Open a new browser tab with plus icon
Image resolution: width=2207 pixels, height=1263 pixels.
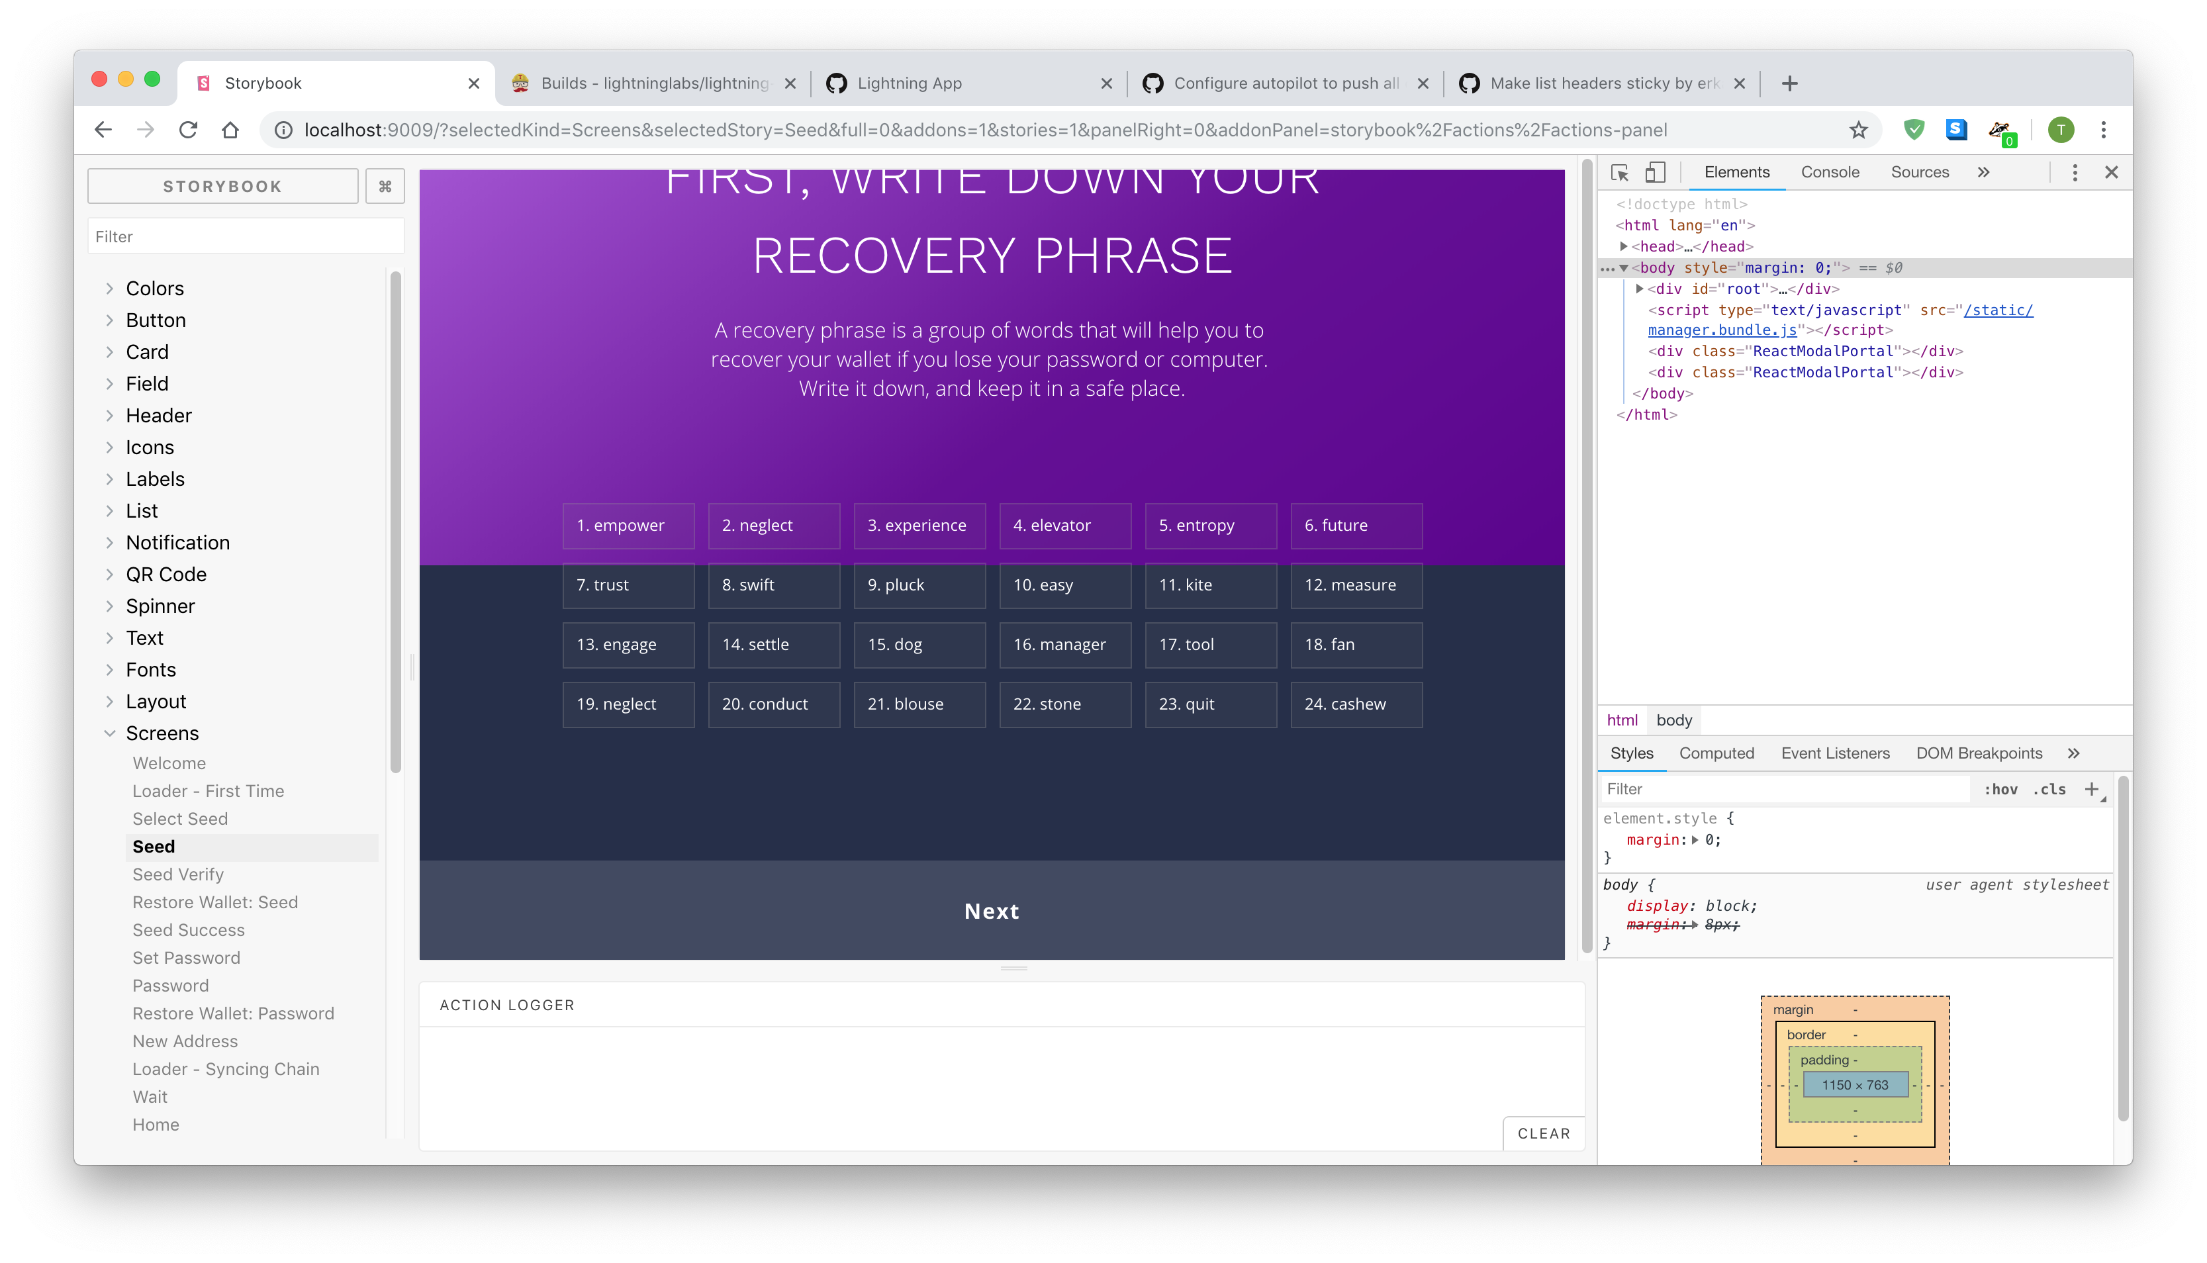coord(1789,83)
